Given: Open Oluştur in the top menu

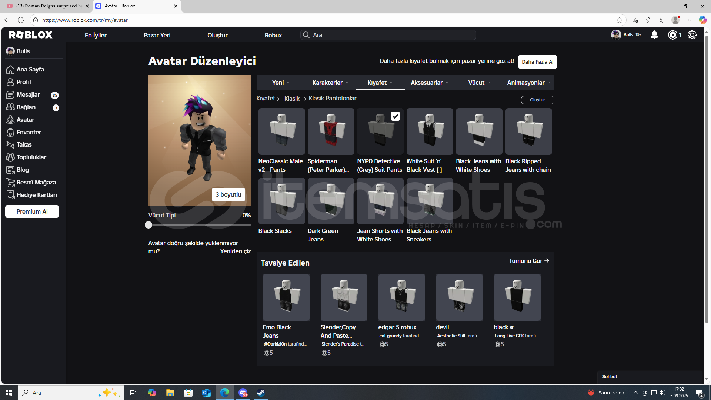Looking at the screenshot, I should coord(217,35).
